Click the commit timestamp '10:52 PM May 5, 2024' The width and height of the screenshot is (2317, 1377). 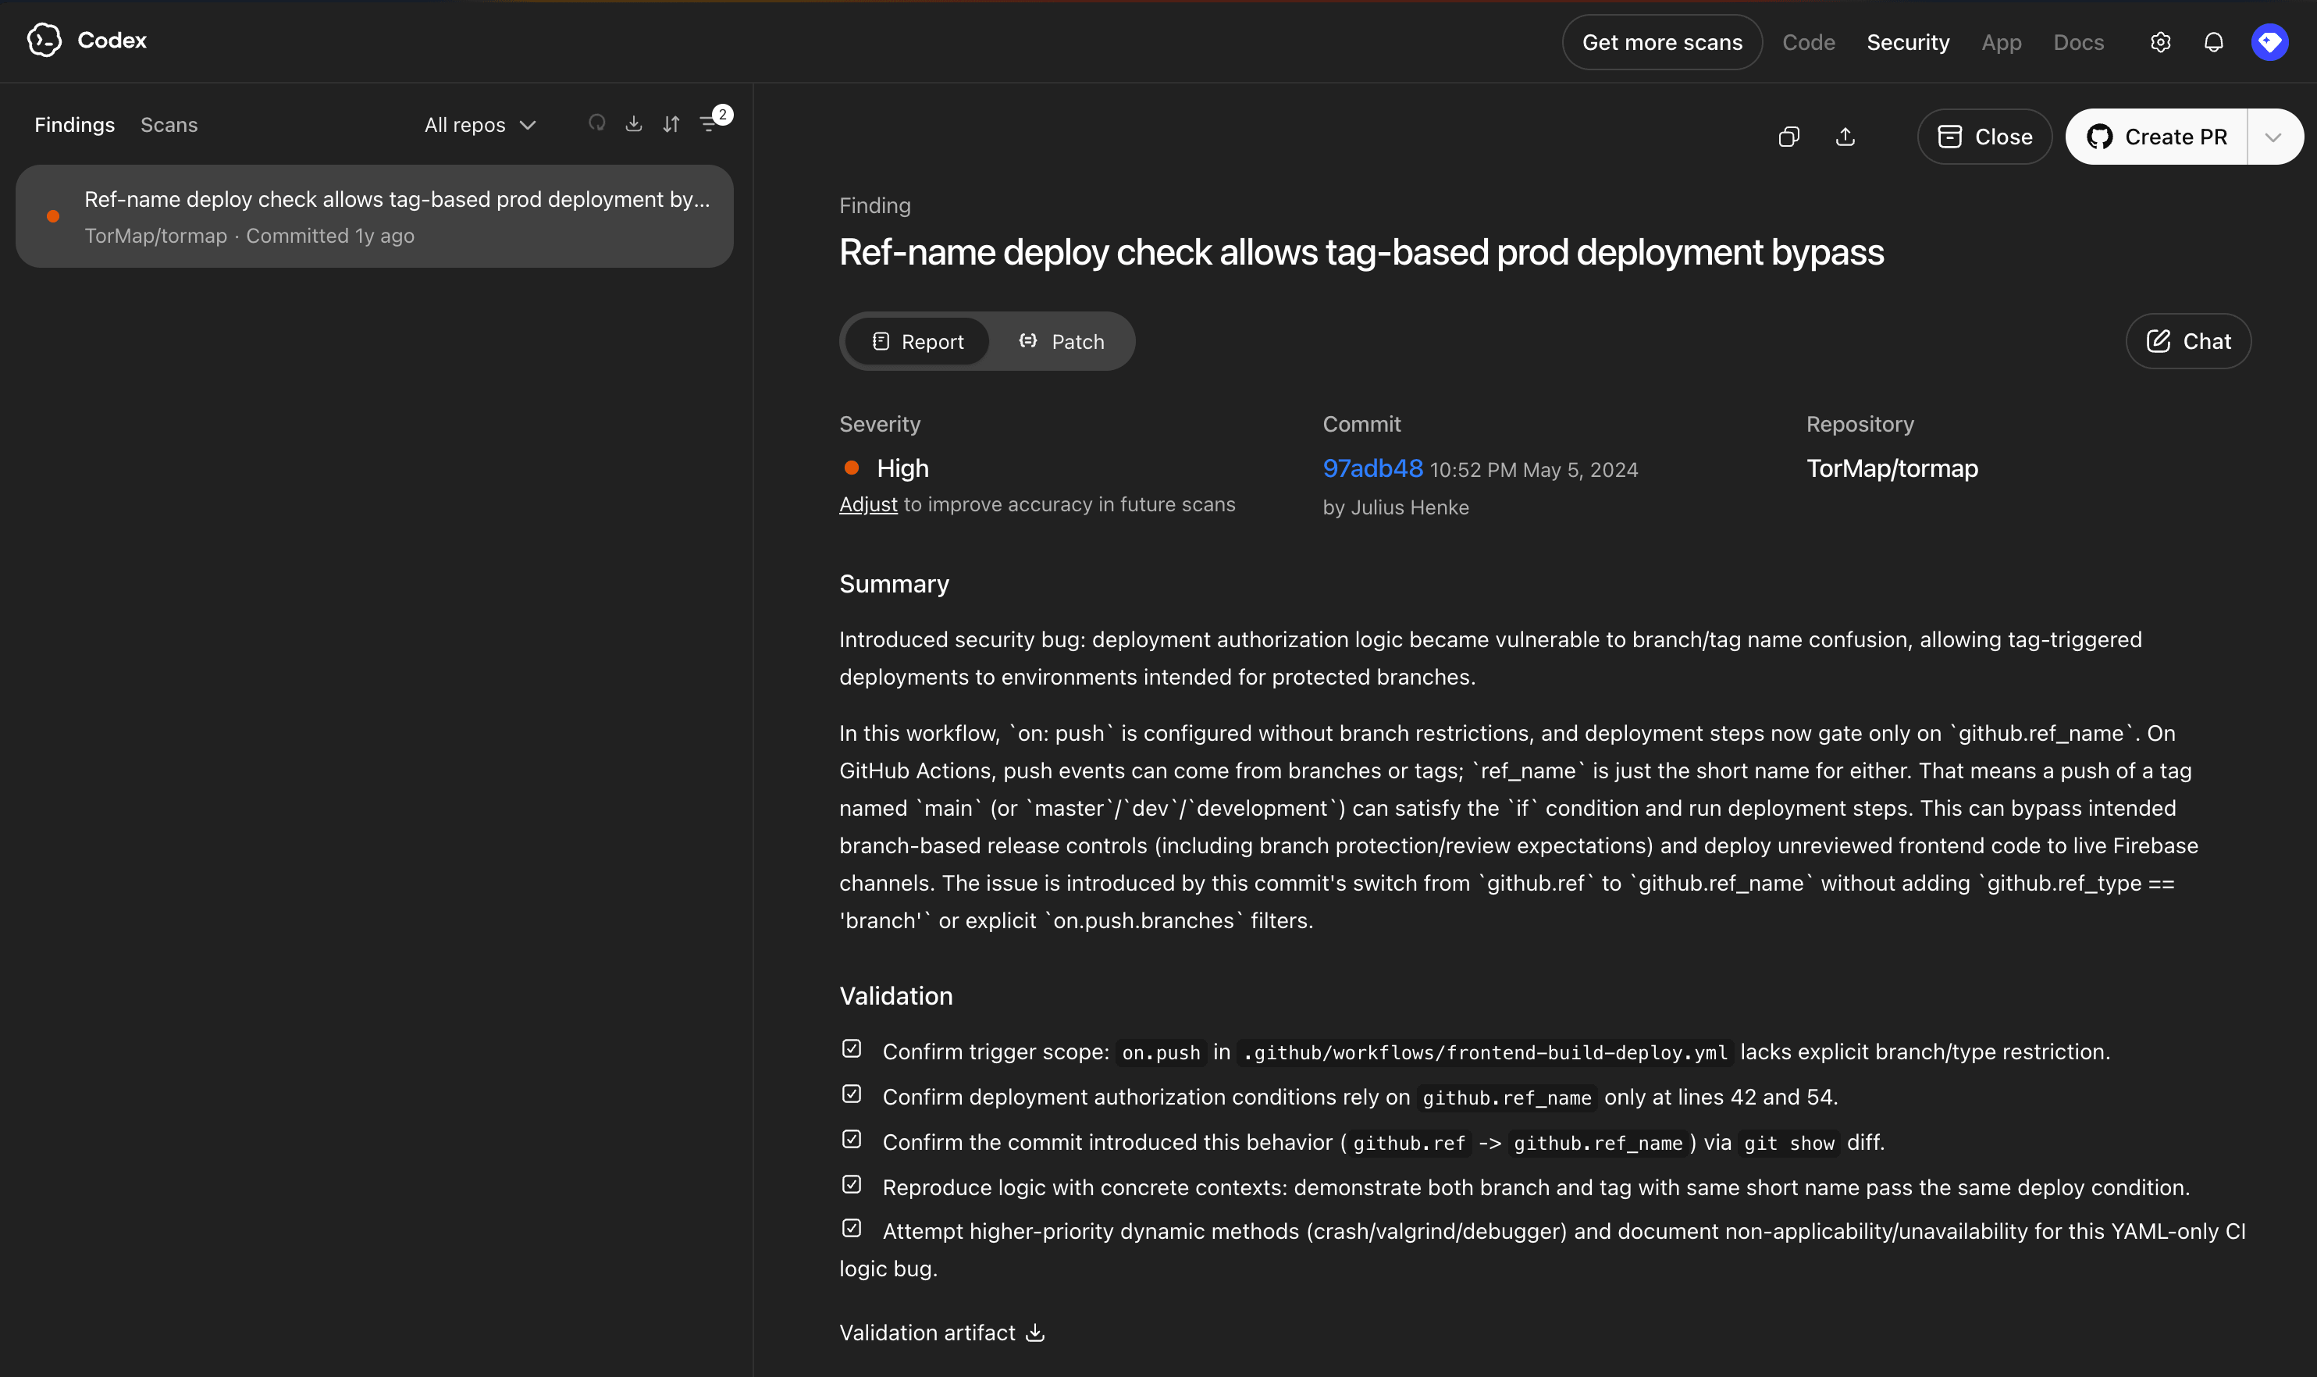tap(1534, 471)
